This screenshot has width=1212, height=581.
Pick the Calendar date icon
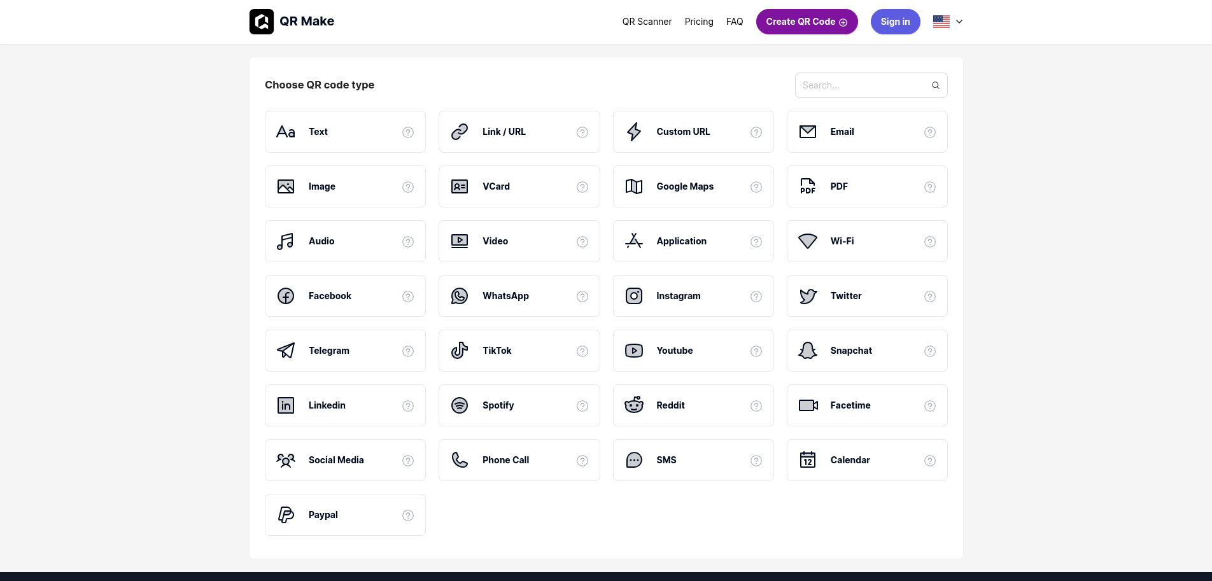pyautogui.click(x=808, y=460)
